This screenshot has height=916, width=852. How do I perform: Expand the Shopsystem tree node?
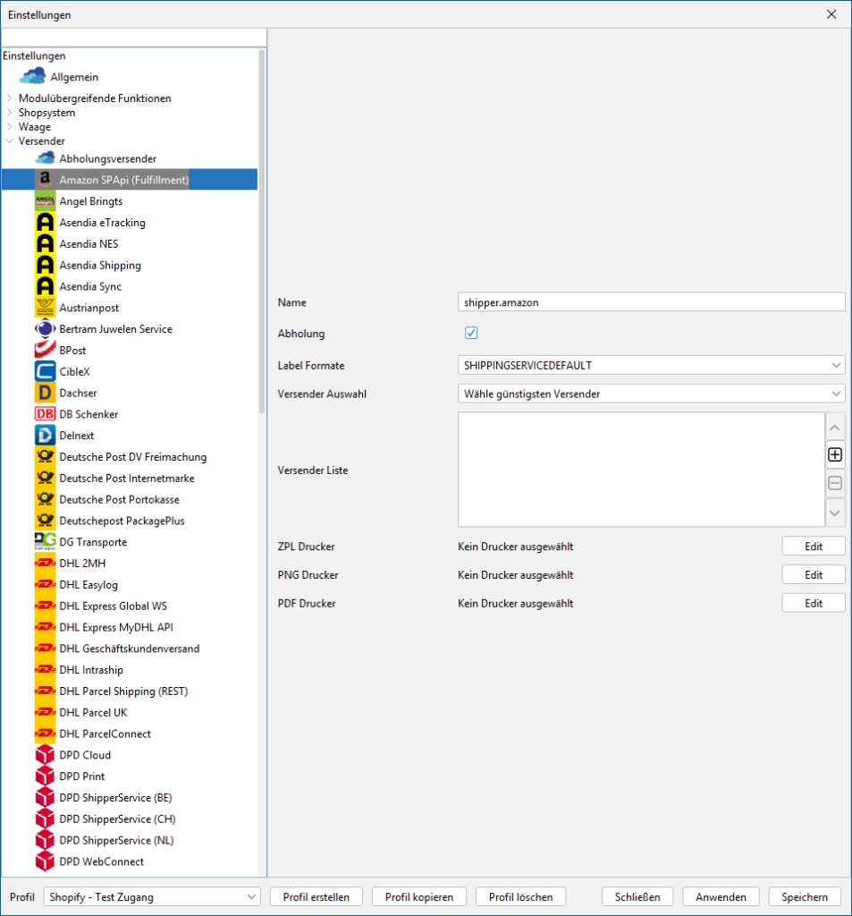pyautogui.click(x=10, y=113)
